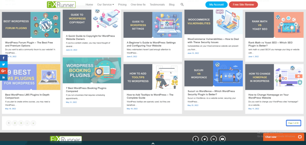Screen dimensions: 306x145
Task: Click the May 18, 2022 date
Action: pos(132,109)
